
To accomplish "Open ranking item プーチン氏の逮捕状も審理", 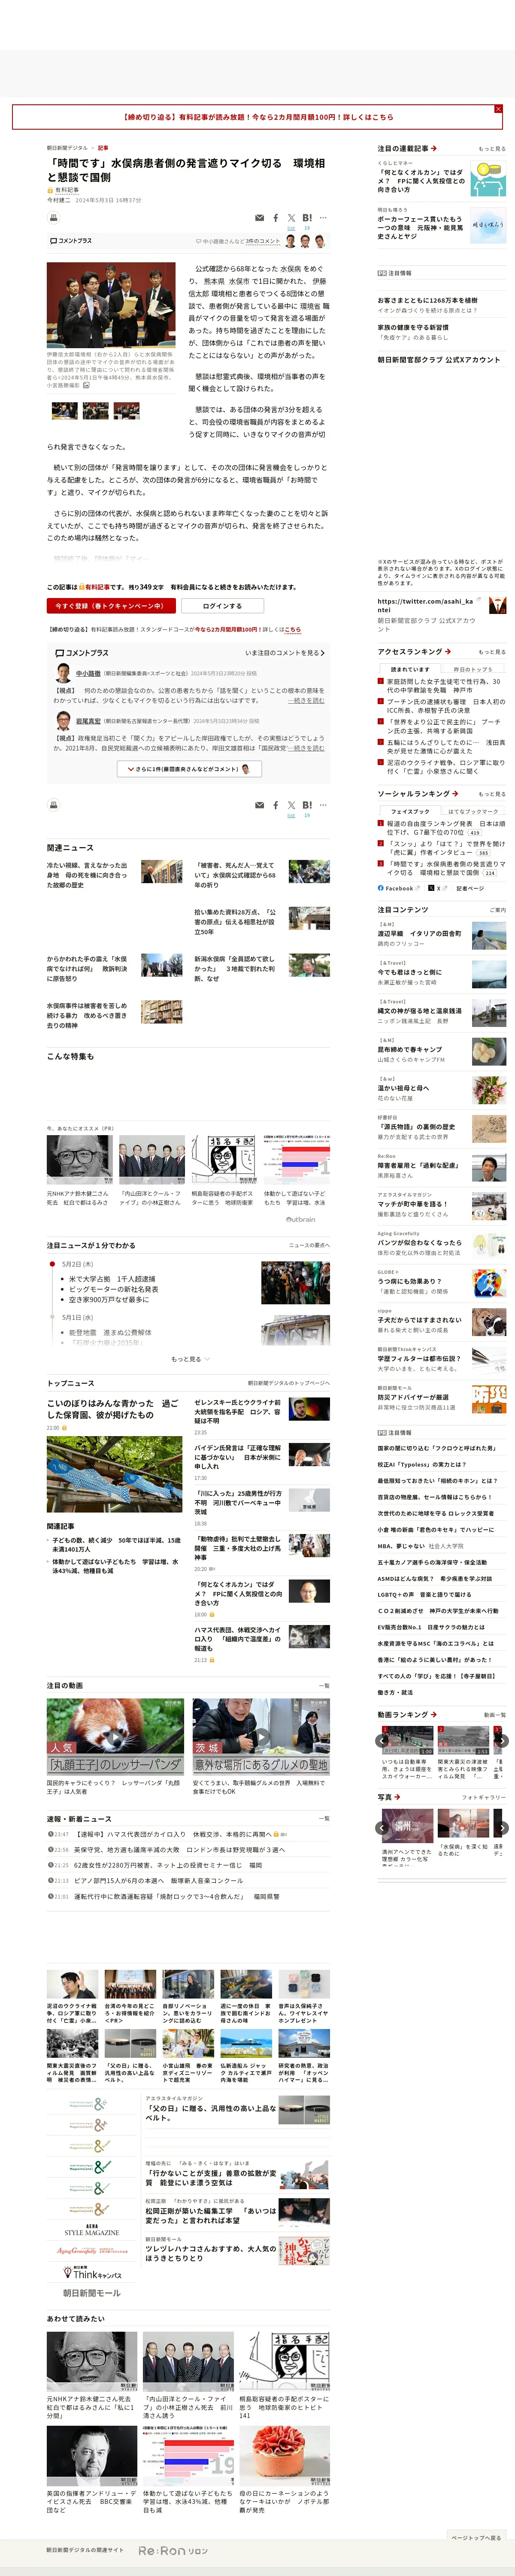I will click(x=446, y=705).
